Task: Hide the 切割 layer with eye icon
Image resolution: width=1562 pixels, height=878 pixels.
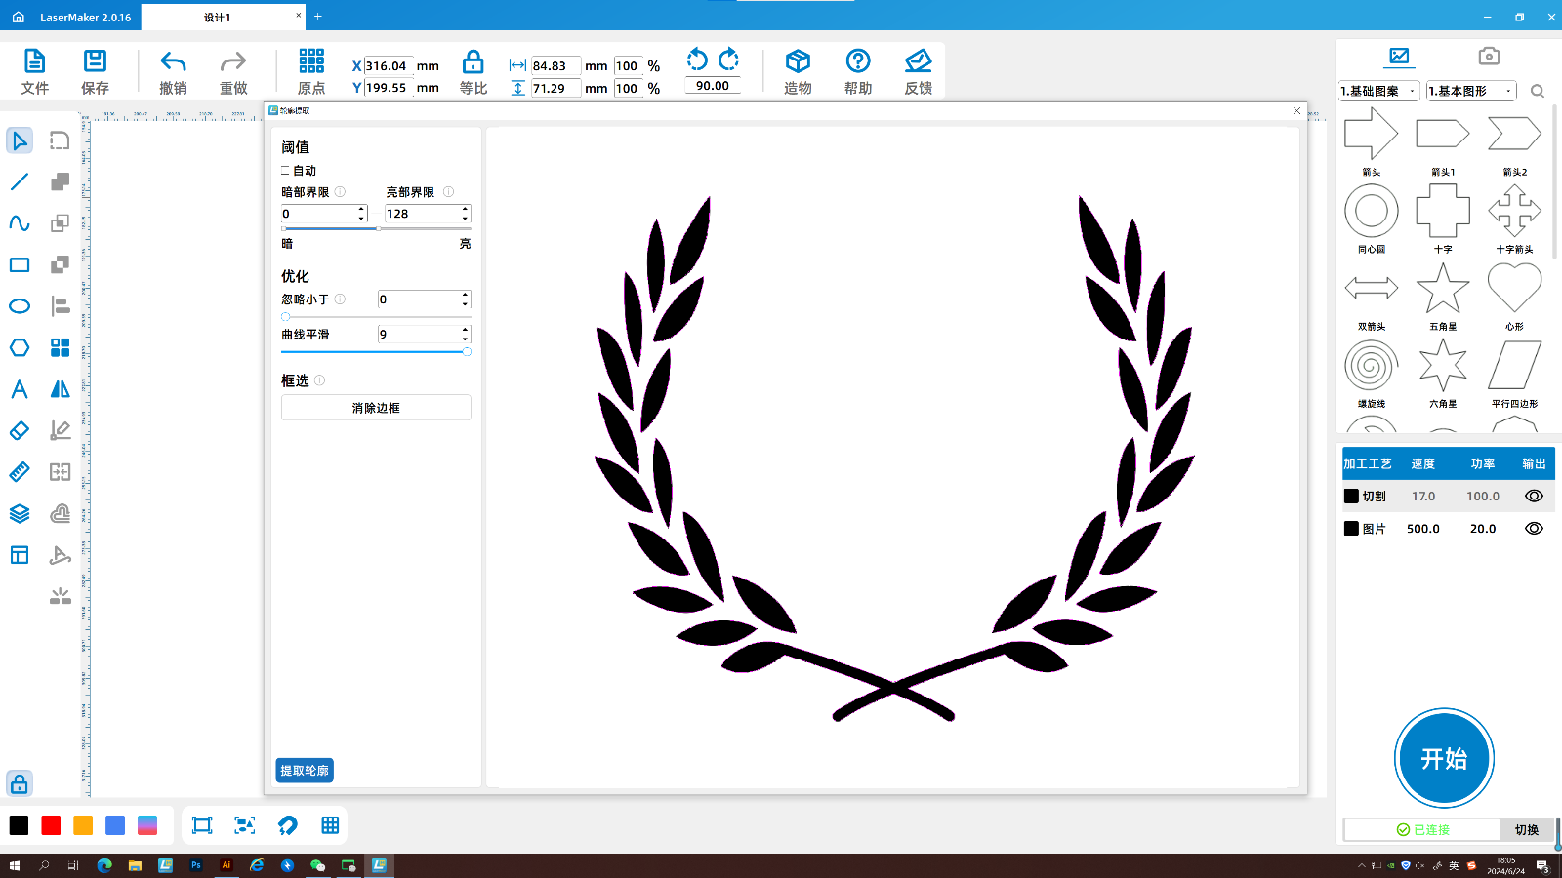Action: point(1534,496)
